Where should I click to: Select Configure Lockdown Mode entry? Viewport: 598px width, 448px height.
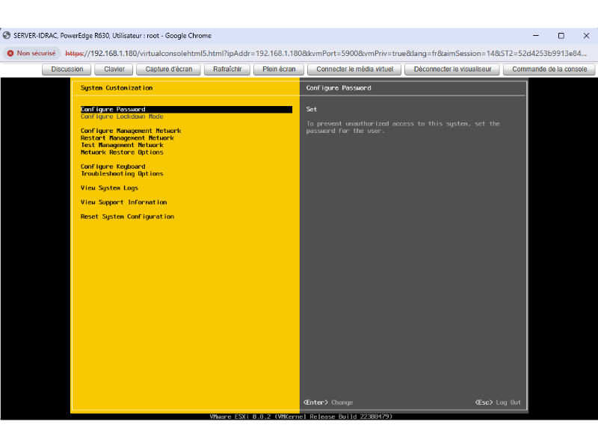[x=122, y=116]
